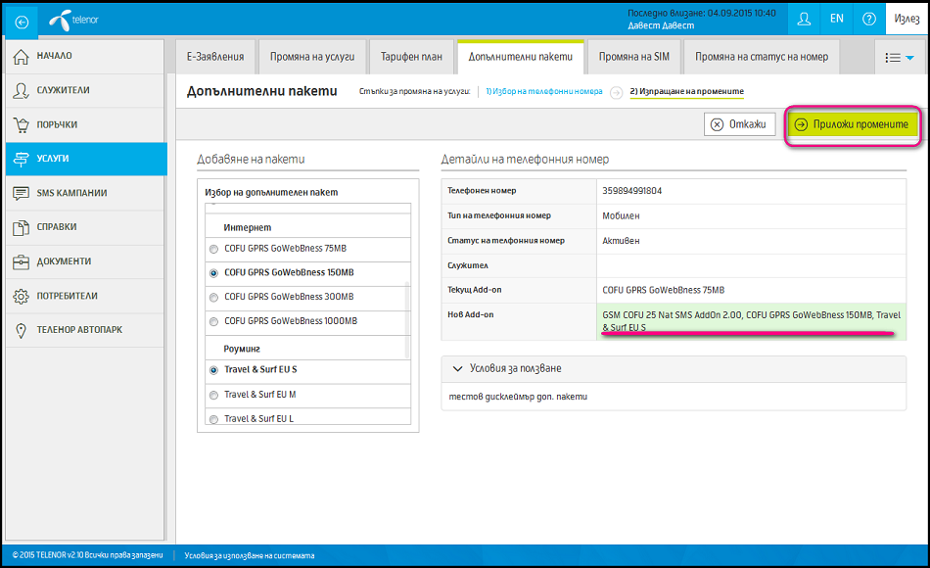Screen dimensions: 930x568
Task: Click the person icon beside СЛУЖИТЕЛИ
Action: [21, 90]
